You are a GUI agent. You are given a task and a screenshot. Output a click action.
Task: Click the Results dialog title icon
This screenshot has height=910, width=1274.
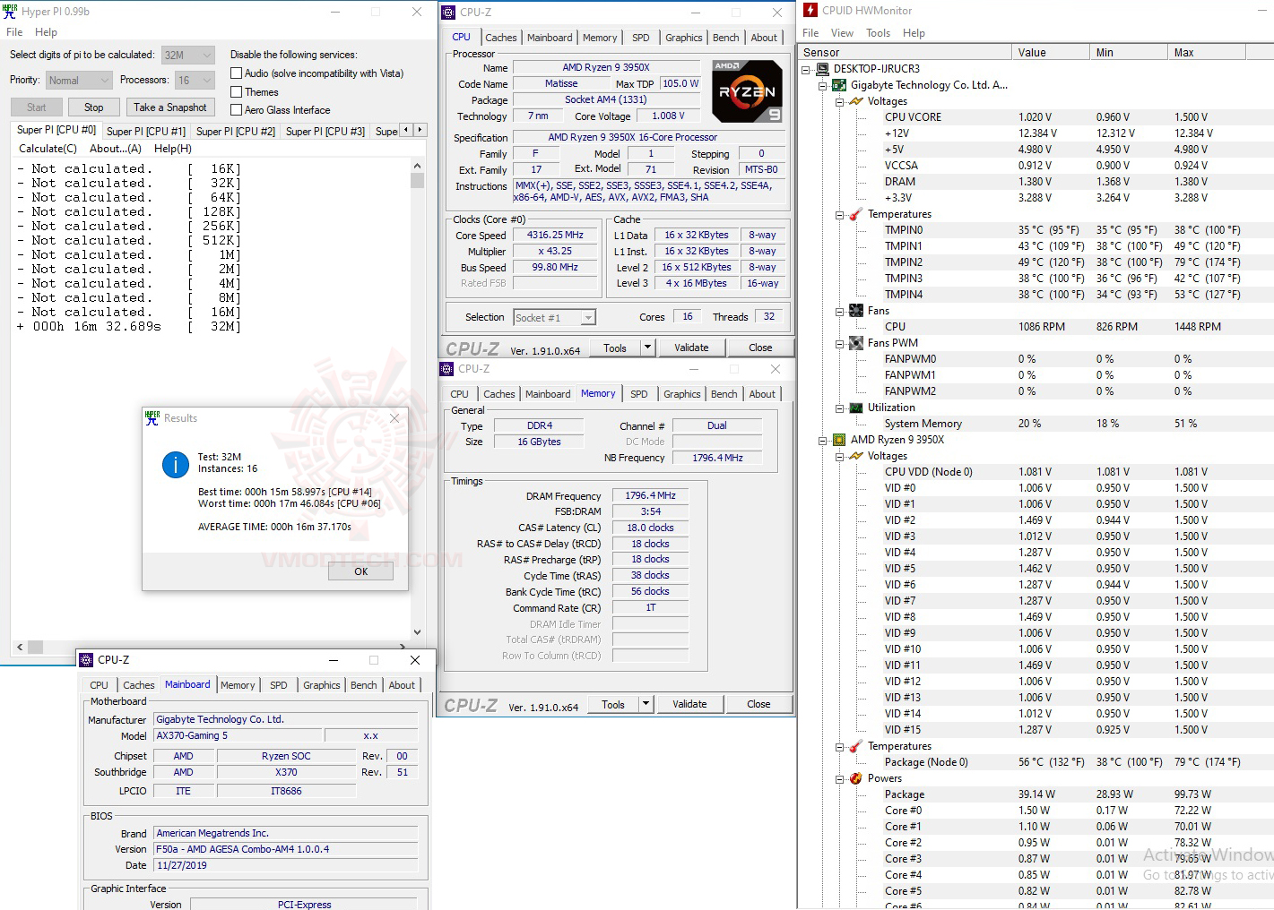click(152, 418)
